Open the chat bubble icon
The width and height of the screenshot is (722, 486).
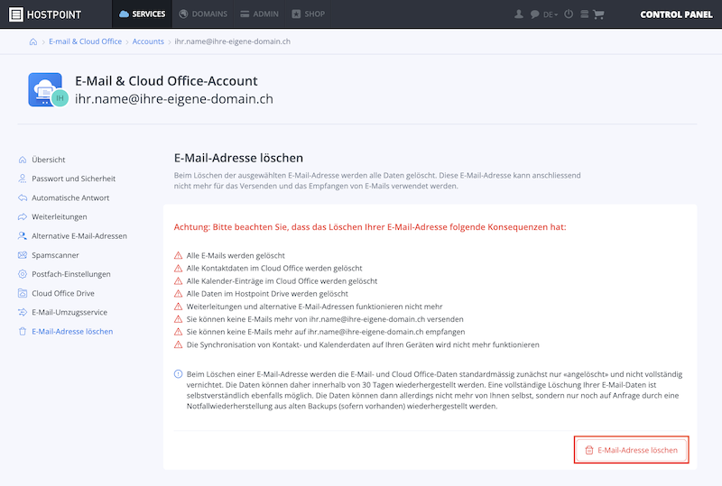point(534,14)
